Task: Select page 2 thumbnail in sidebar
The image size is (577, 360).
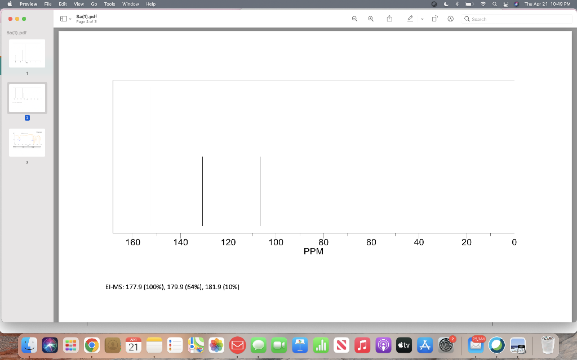Action: [27, 98]
